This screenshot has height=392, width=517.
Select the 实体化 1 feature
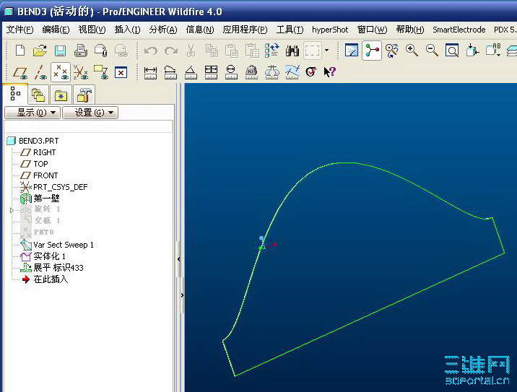[x=49, y=256]
